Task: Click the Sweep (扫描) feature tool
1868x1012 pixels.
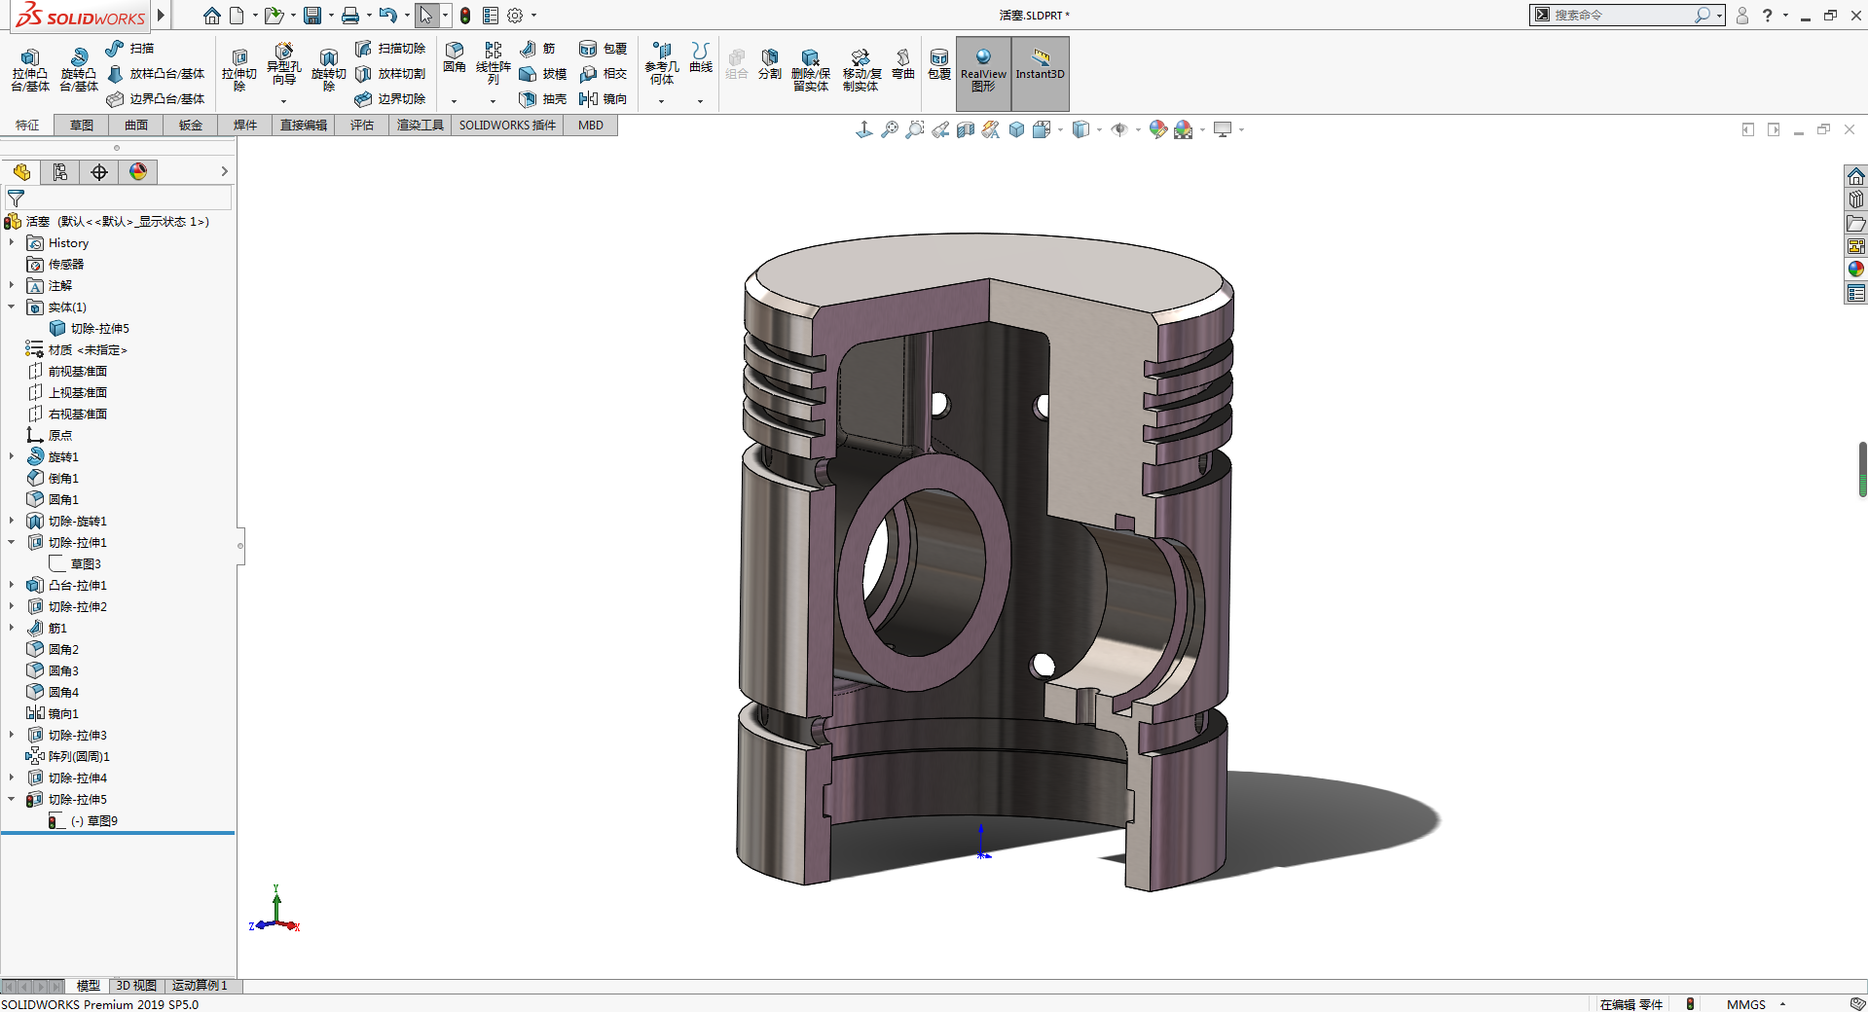Action: pyautogui.click(x=129, y=48)
